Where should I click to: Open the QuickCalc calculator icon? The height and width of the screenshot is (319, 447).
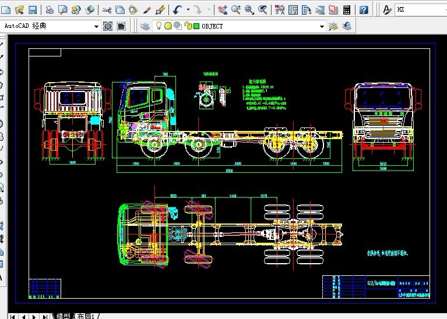click(x=347, y=10)
